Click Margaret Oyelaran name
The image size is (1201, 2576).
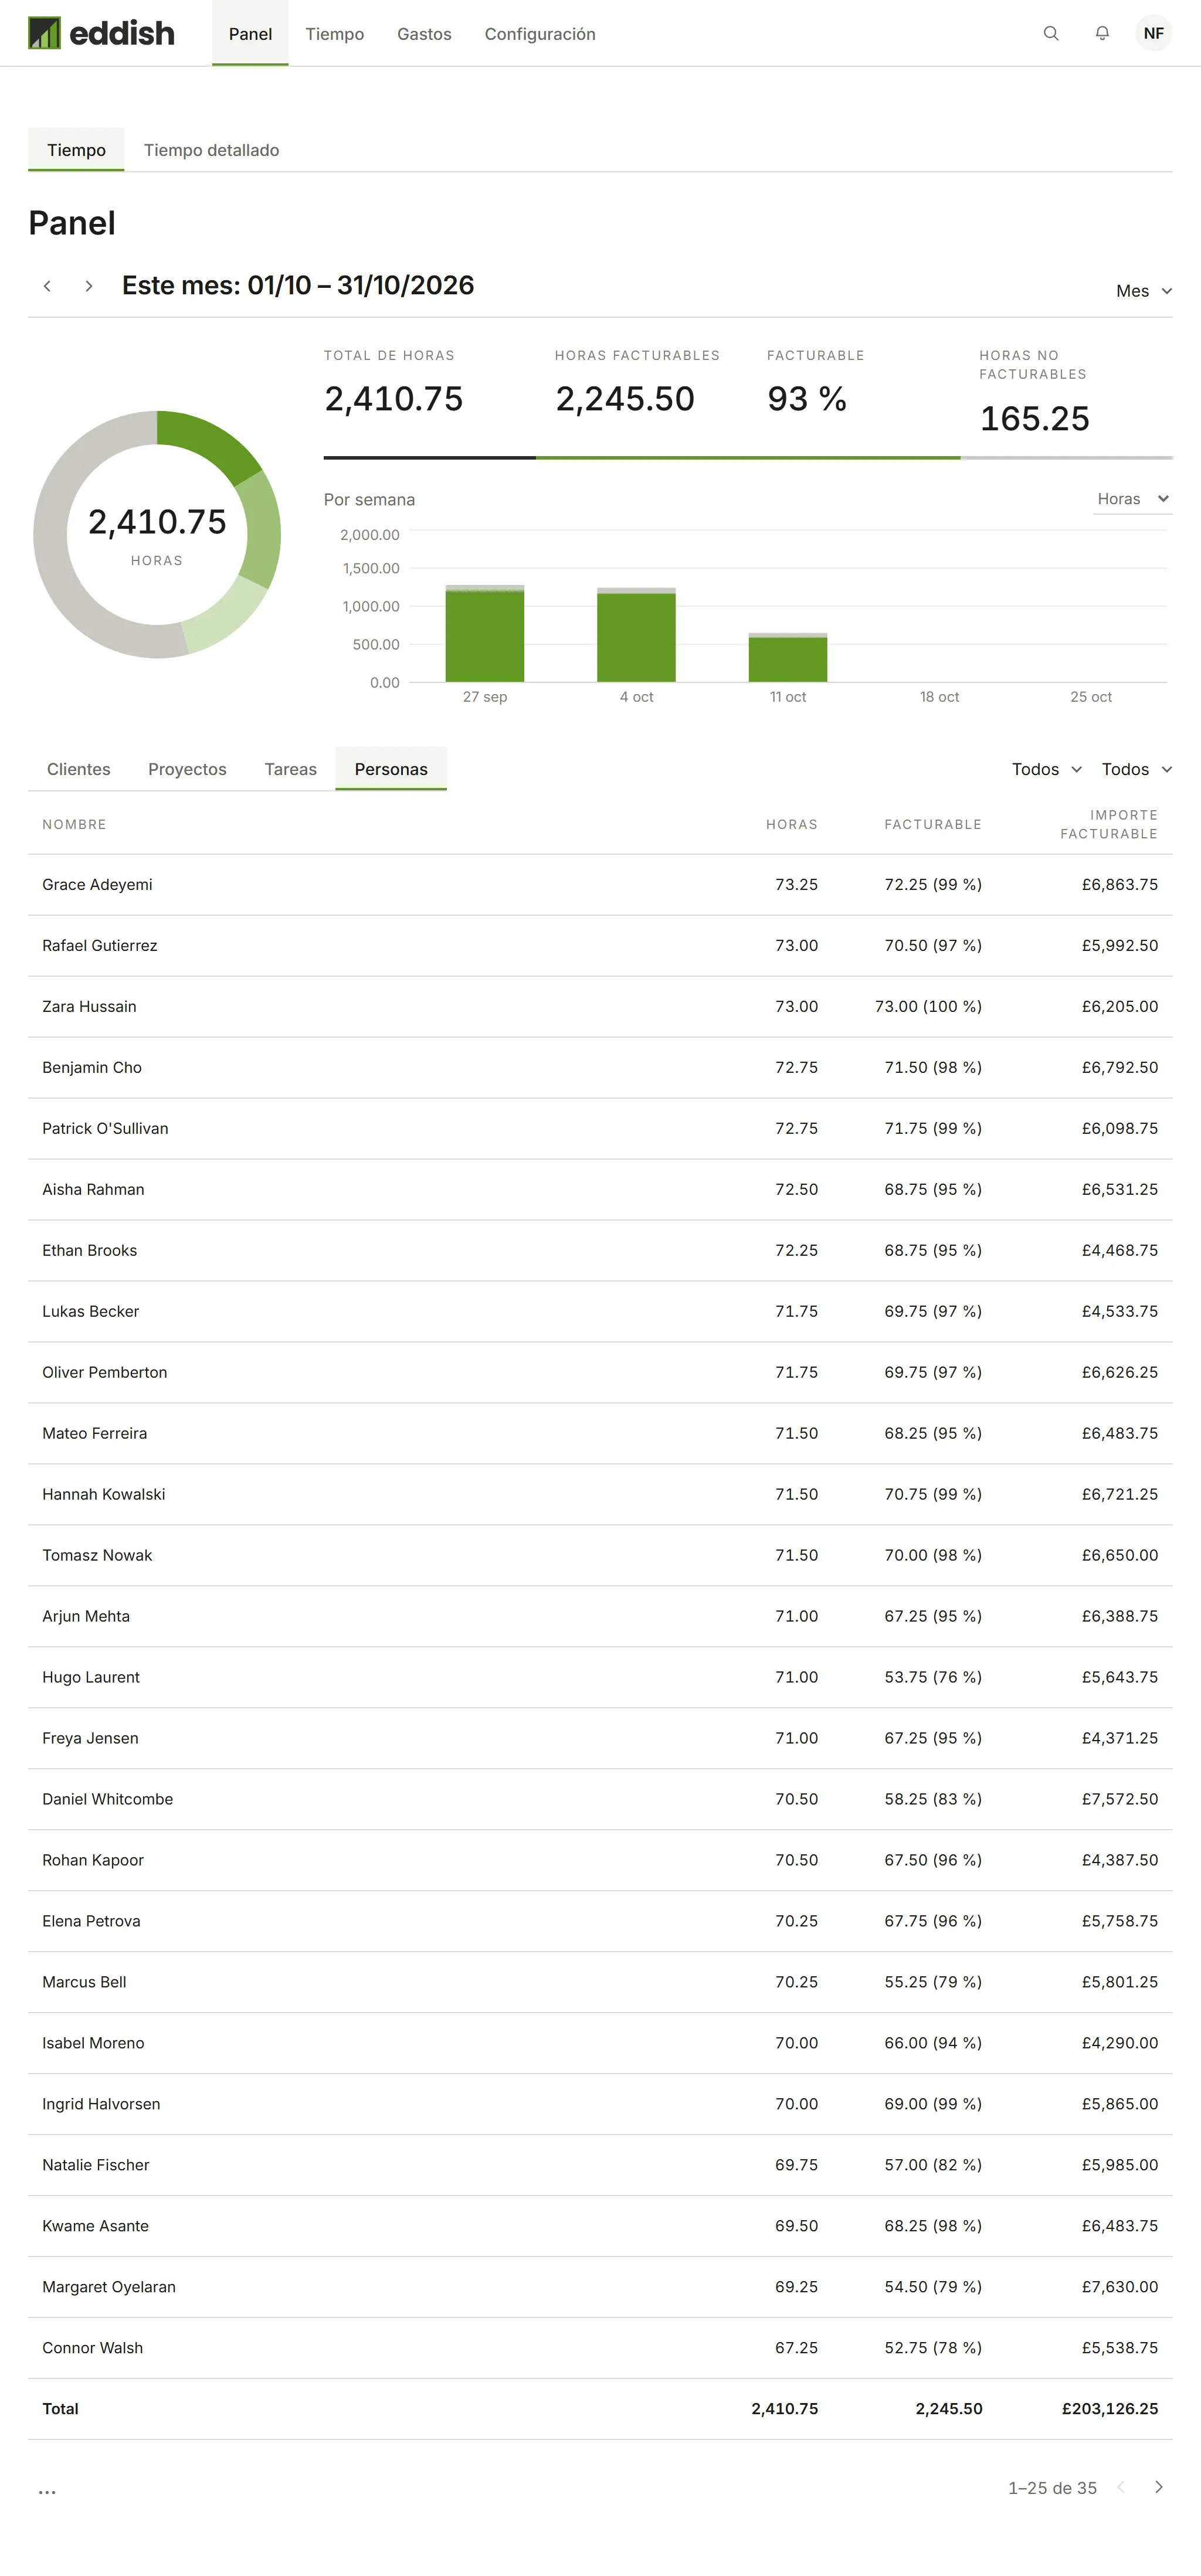coord(109,2287)
